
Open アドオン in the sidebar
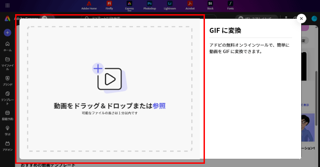pyautogui.click(x=7, y=146)
